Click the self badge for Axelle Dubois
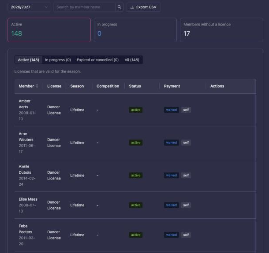This screenshot has height=253, width=269. 186,175
